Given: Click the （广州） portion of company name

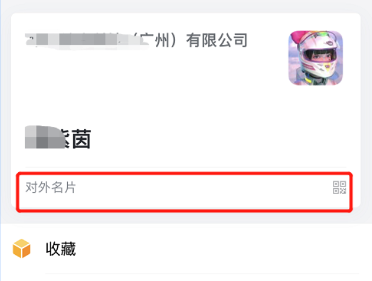Looking at the screenshot, I should tap(156, 40).
